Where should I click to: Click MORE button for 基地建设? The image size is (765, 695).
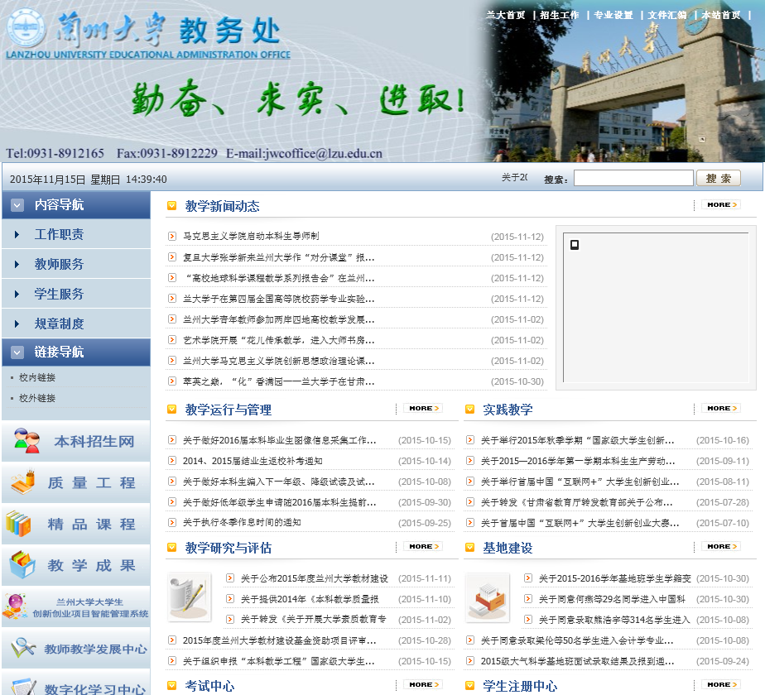tap(721, 546)
